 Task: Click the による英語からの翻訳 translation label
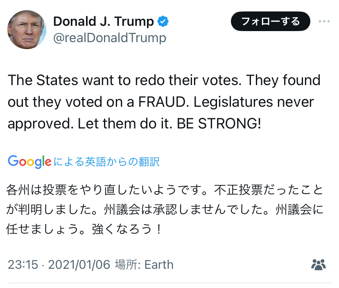(106, 162)
